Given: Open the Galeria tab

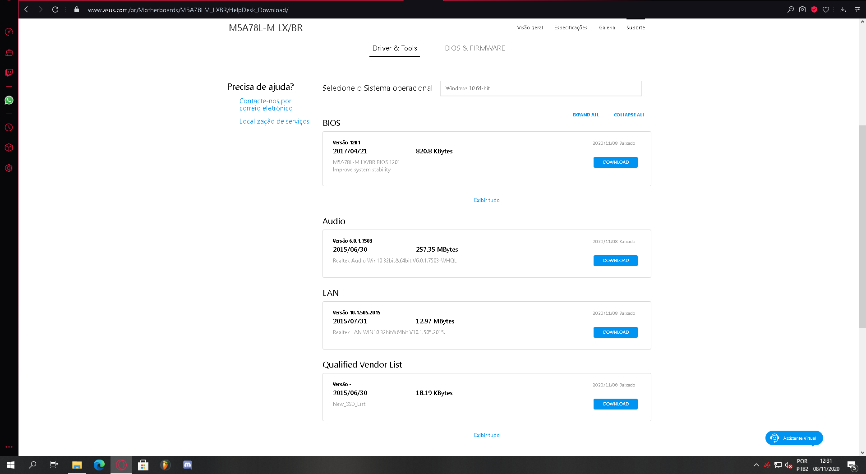Looking at the screenshot, I should click(x=607, y=28).
